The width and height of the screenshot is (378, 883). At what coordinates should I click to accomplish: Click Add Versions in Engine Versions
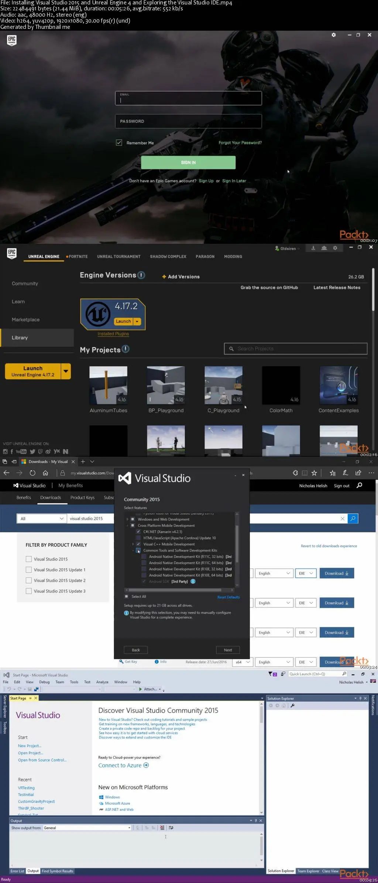pos(181,277)
